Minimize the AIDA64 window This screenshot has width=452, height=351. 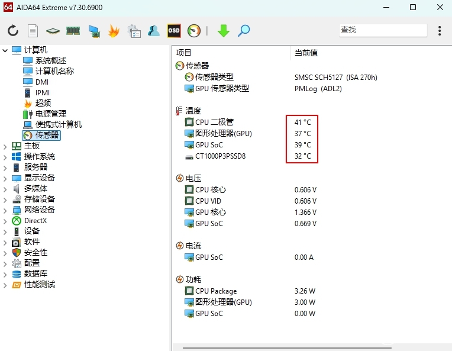coord(386,7)
